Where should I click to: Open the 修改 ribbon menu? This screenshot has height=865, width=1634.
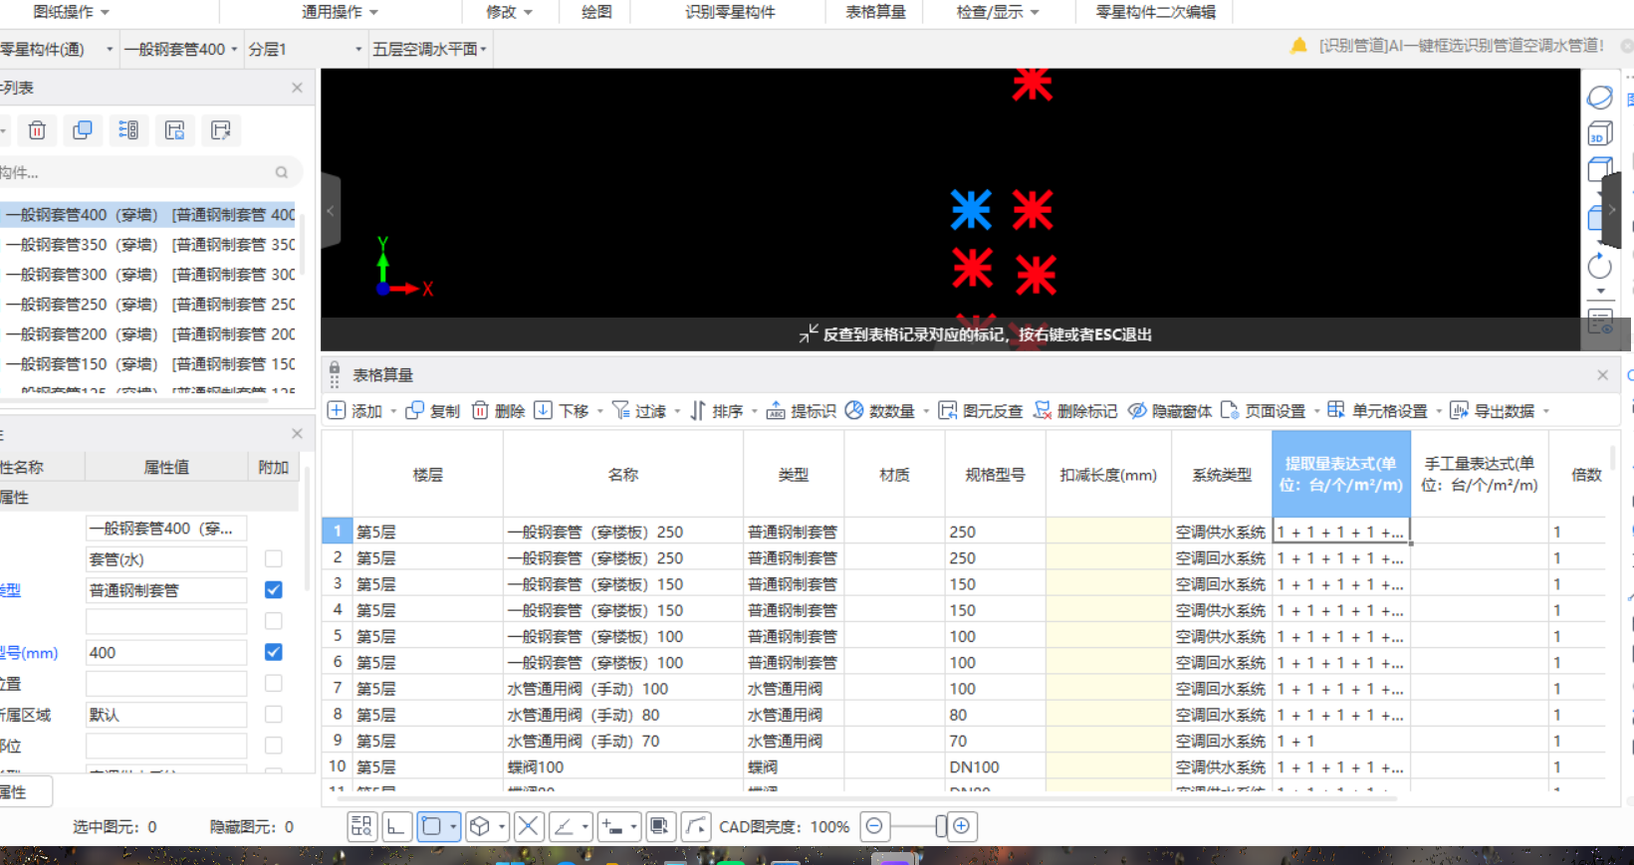(x=509, y=12)
